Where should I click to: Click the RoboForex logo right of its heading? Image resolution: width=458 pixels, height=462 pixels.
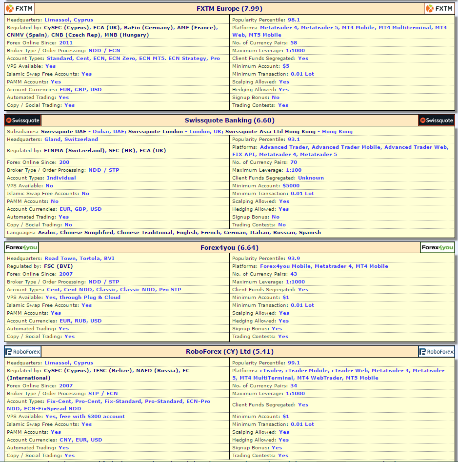pos(436,352)
